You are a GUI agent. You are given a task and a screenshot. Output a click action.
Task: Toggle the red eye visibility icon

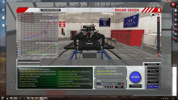(158, 15)
